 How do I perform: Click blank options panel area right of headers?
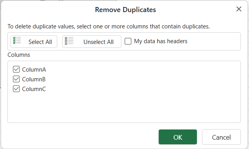coord(214,42)
